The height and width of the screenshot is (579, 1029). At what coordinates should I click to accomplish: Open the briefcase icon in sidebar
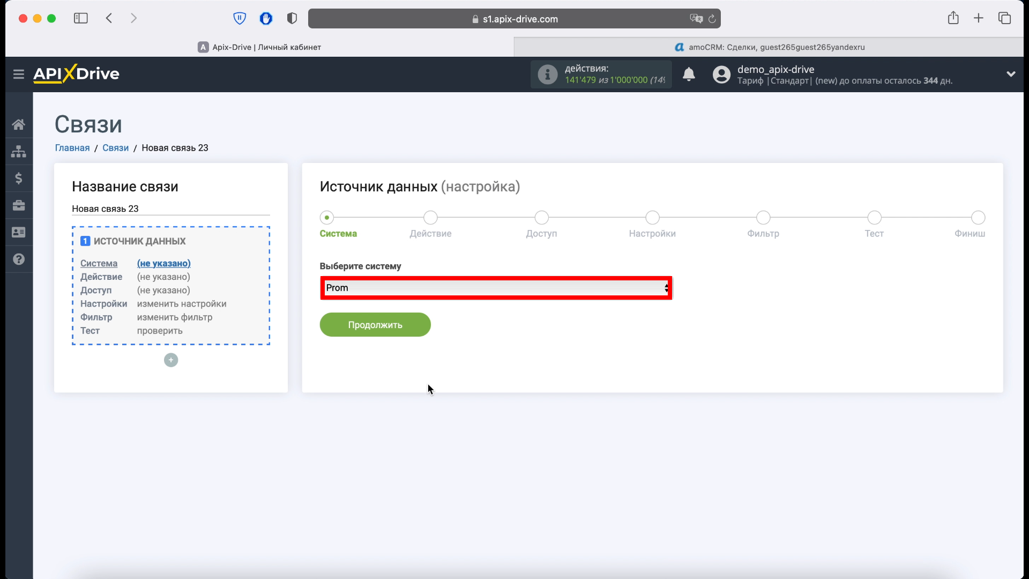(x=19, y=205)
